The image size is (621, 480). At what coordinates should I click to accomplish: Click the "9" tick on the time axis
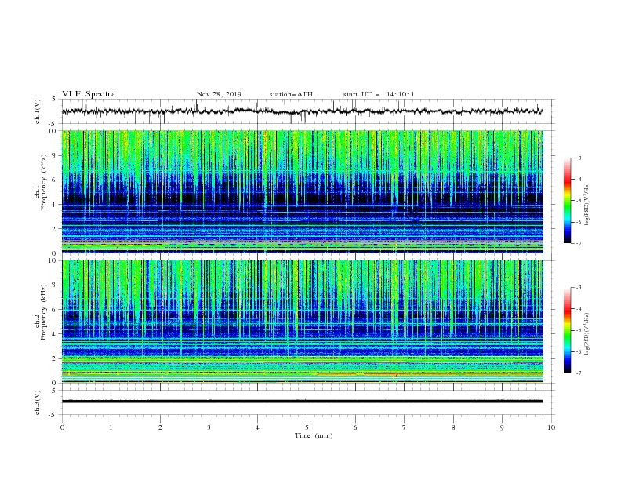point(502,427)
